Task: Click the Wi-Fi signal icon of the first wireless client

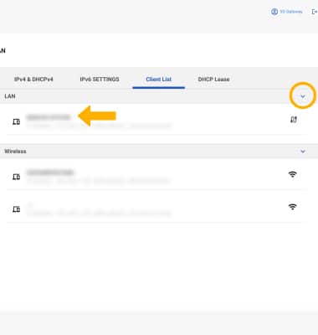Action: point(292,174)
